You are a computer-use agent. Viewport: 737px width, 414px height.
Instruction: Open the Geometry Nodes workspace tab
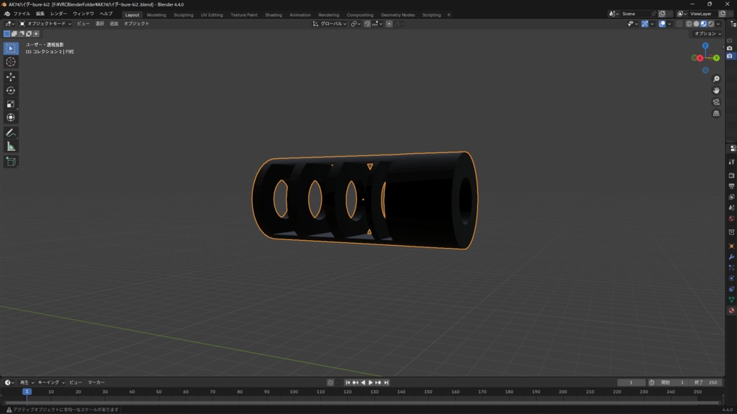point(397,15)
